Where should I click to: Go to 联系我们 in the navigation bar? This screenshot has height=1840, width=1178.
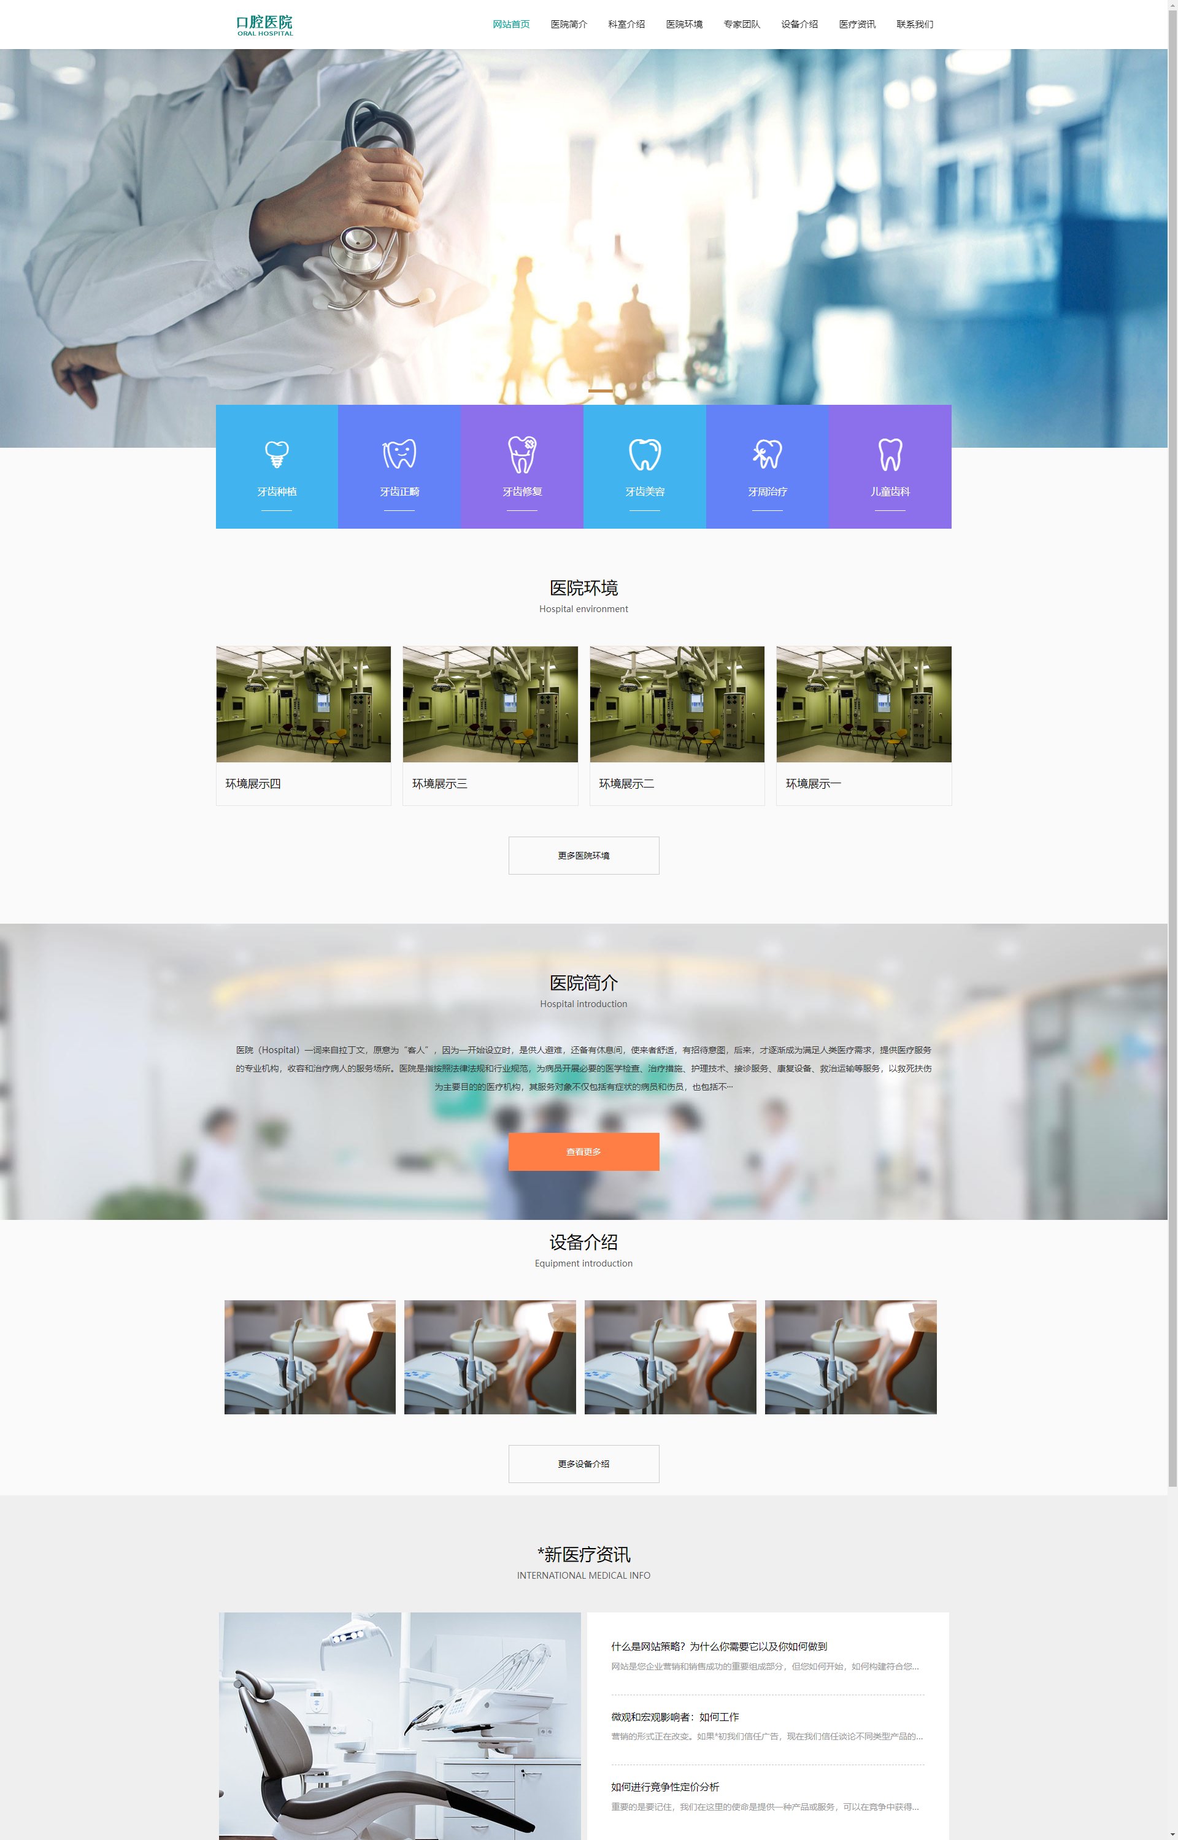point(914,25)
